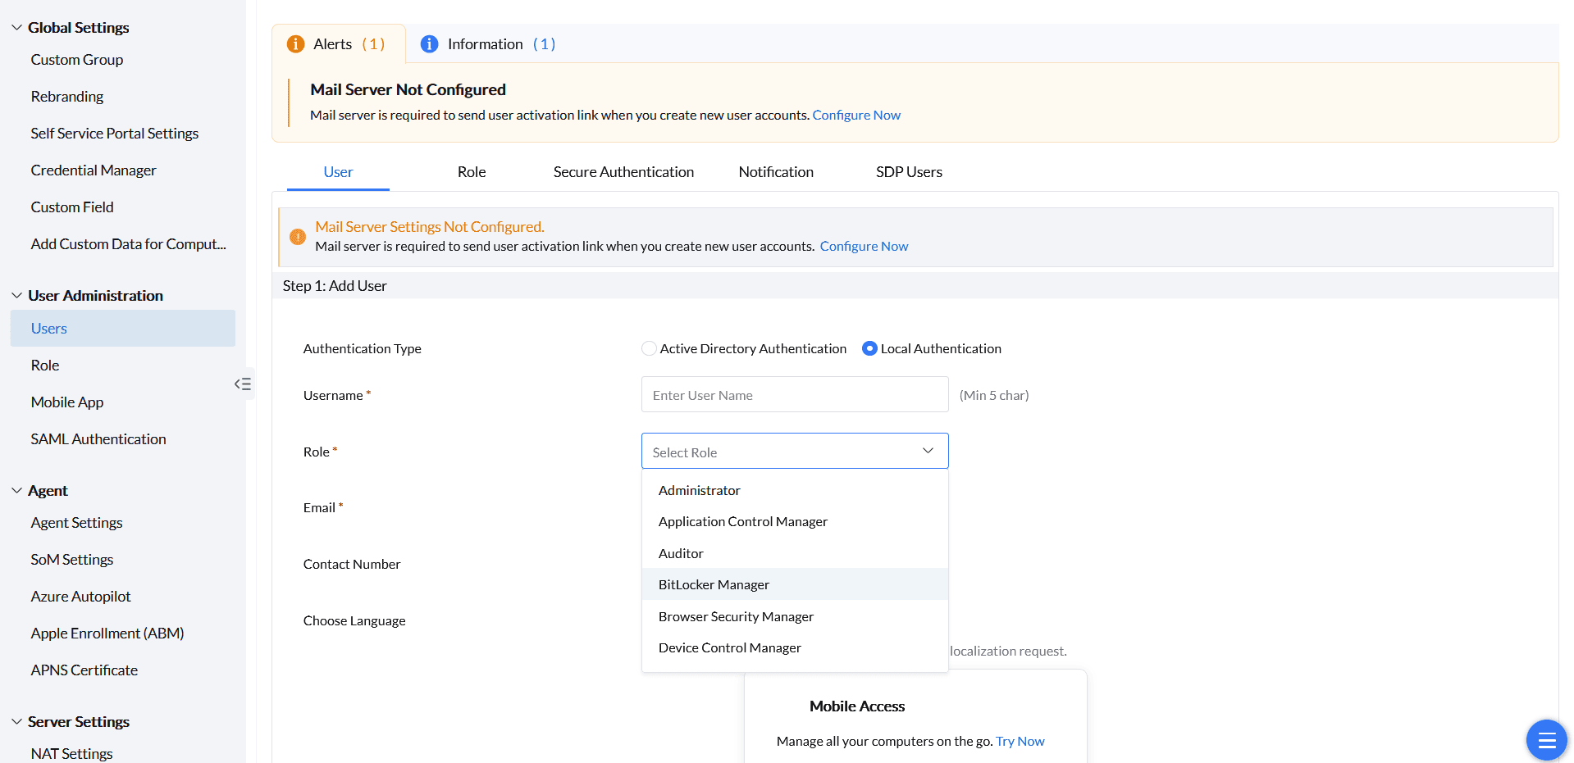Choose BitLocker Manager from role list
The width and height of the screenshot is (1574, 763).
pos(714,584)
